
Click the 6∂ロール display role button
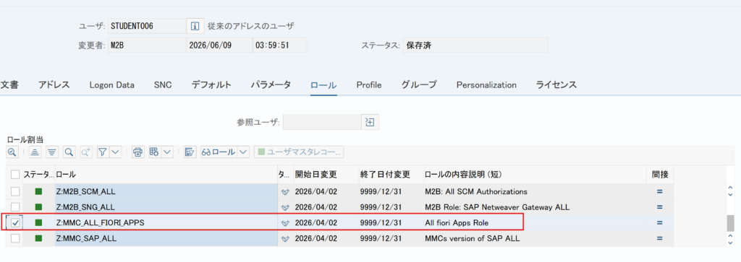[x=219, y=152]
